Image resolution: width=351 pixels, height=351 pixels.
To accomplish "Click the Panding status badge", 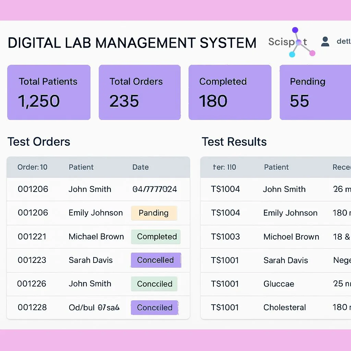I will (154, 213).
